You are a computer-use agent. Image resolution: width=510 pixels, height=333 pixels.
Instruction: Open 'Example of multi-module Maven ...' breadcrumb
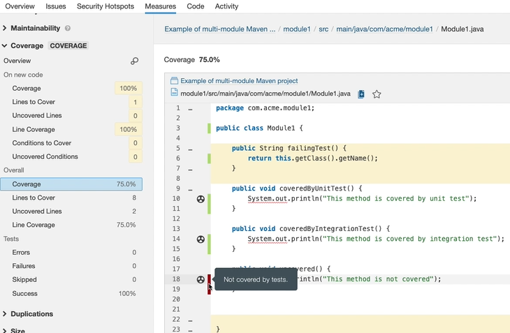coord(220,29)
